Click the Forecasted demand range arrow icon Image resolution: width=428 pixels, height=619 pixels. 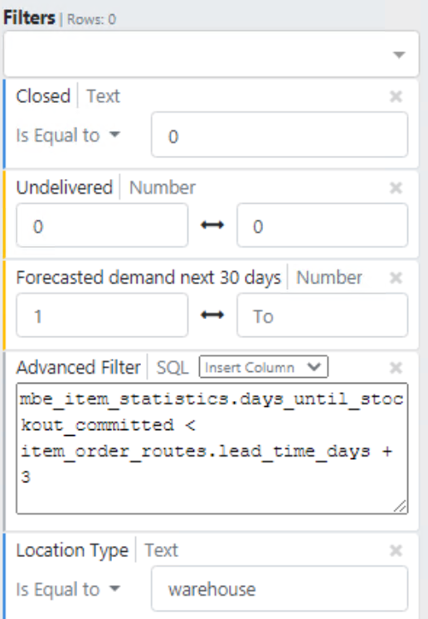[x=212, y=315]
